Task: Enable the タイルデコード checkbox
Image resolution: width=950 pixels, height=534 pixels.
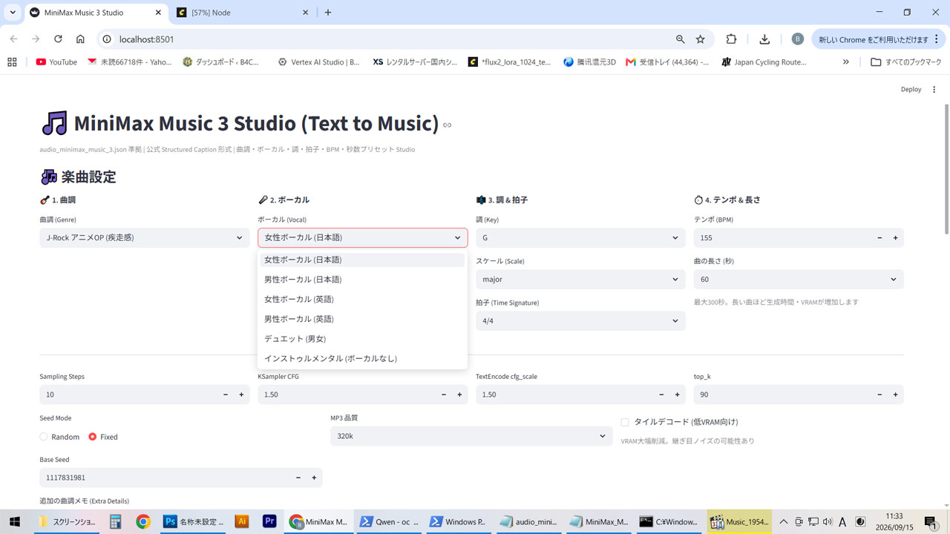Action: click(625, 422)
